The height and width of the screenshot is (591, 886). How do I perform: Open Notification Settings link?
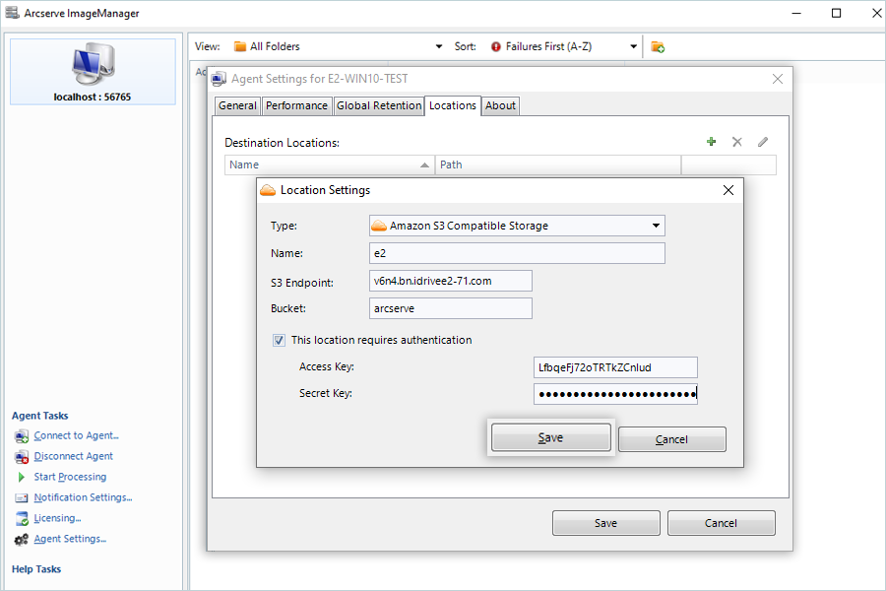(83, 497)
